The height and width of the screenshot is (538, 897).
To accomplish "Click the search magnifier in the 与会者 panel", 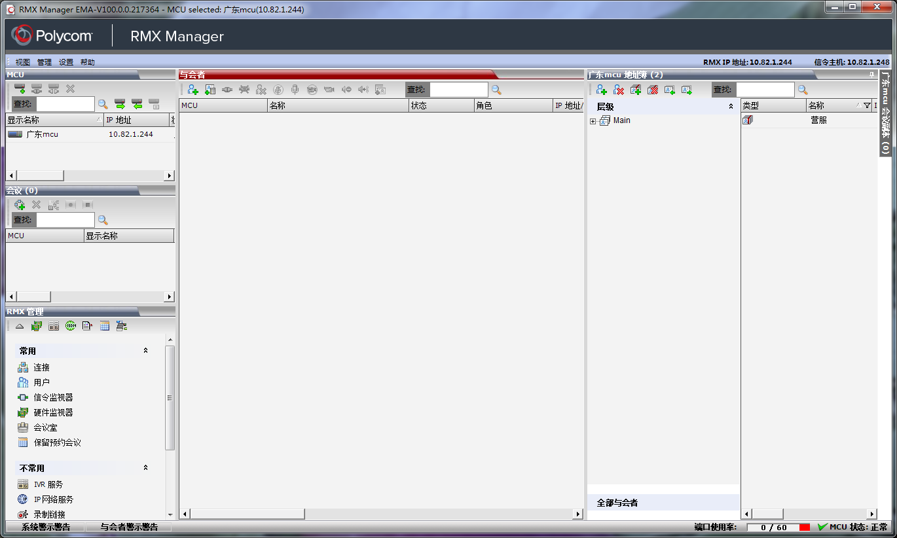I will point(496,90).
